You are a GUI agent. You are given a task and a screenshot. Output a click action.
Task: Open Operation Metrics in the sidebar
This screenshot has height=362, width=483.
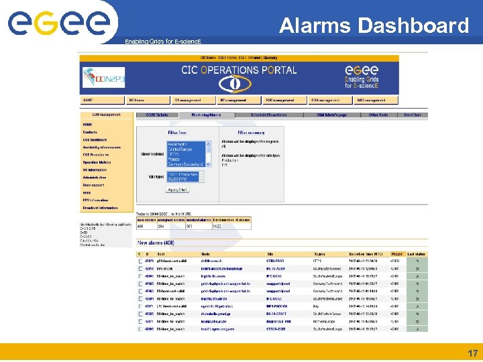click(97, 162)
